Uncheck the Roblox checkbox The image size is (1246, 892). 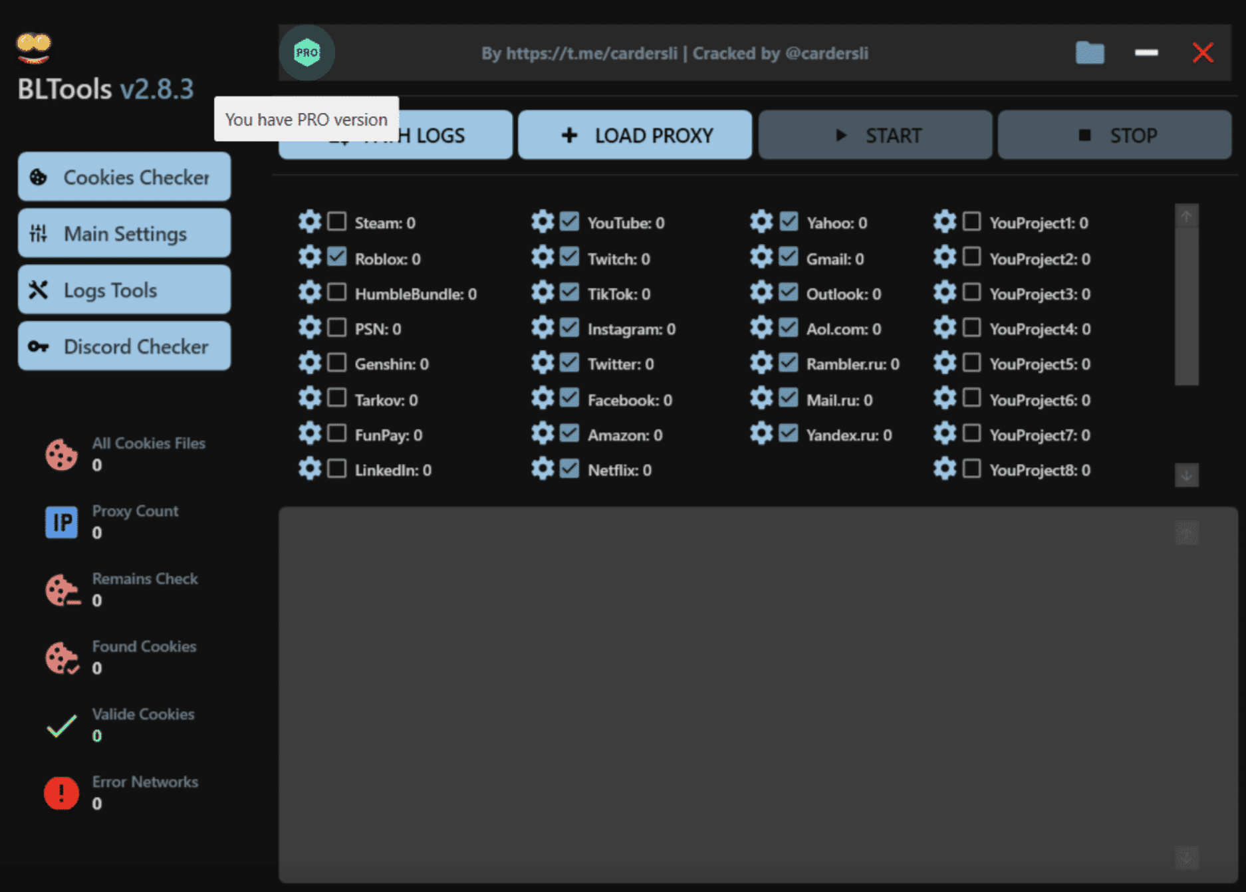coord(337,257)
